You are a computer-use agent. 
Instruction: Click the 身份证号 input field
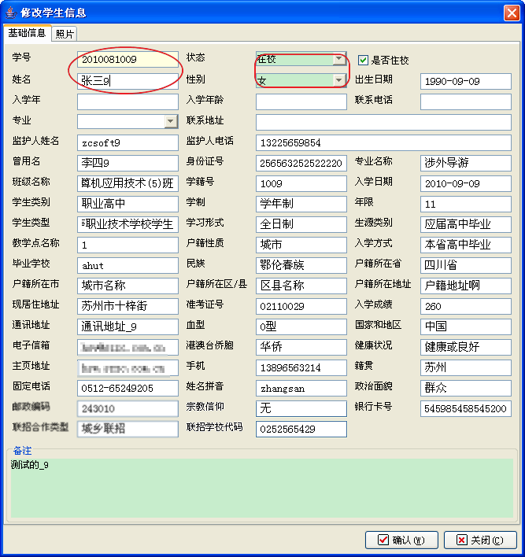(x=301, y=163)
